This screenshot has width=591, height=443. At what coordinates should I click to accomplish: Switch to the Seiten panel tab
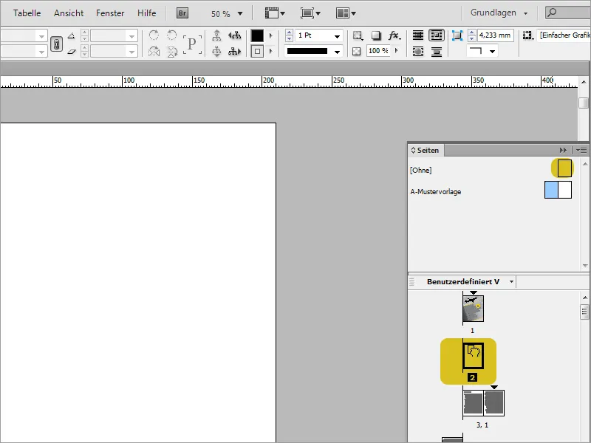(x=426, y=151)
